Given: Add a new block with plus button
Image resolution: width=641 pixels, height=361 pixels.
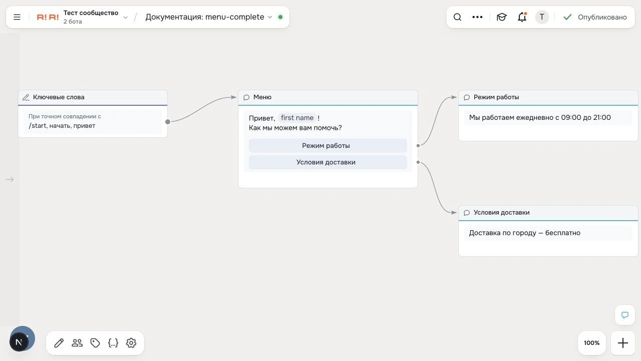Looking at the screenshot, I should click(x=622, y=343).
